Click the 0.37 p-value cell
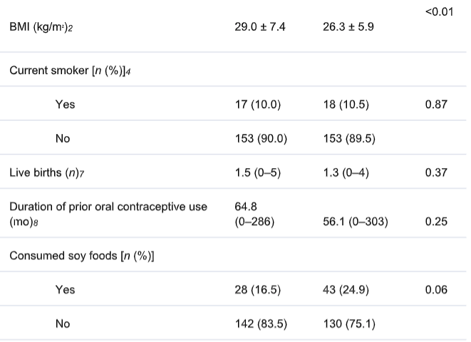The width and height of the screenshot is (471, 342). pos(435,173)
